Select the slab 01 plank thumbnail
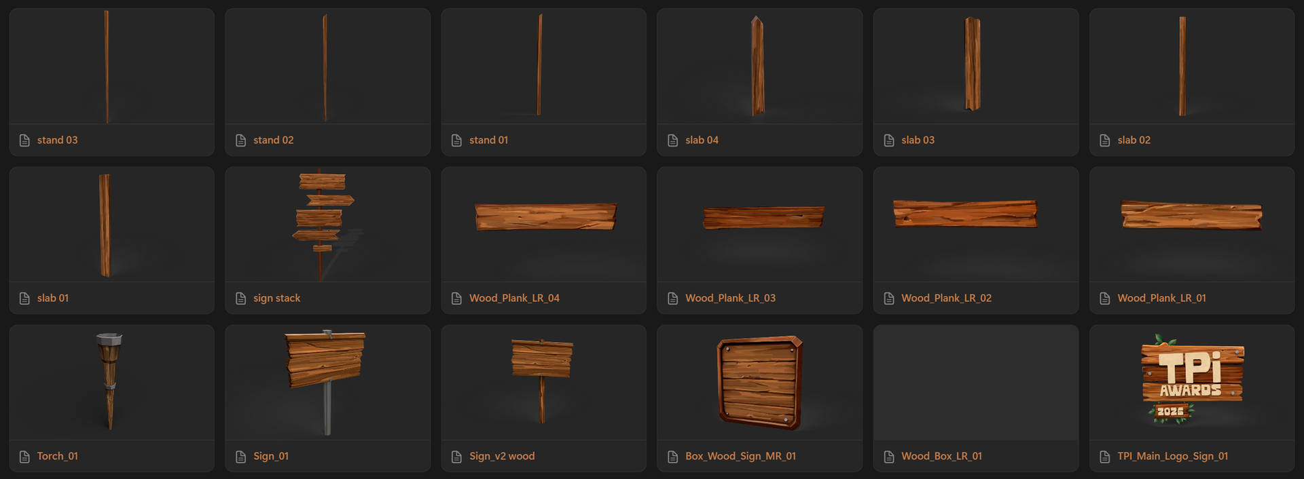Screen dimensions: 1304x479 111,225
